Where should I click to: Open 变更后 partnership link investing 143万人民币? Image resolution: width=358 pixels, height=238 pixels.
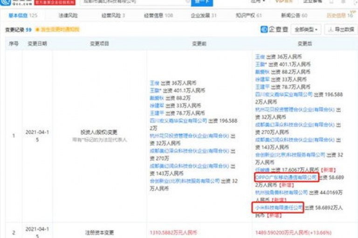pyautogui.click(x=295, y=140)
